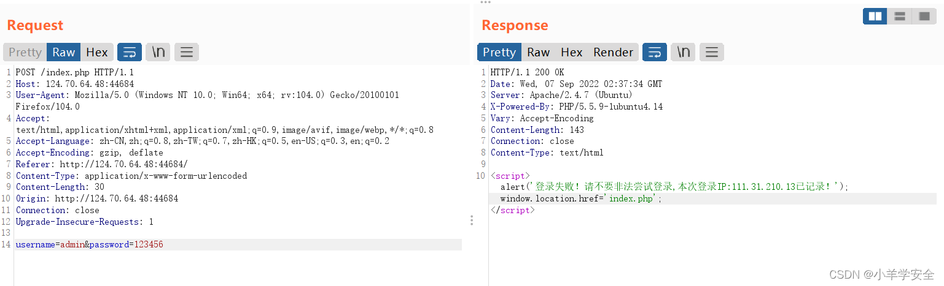944x286 pixels.
Task: Click the Request panel heading
Action: coord(35,26)
